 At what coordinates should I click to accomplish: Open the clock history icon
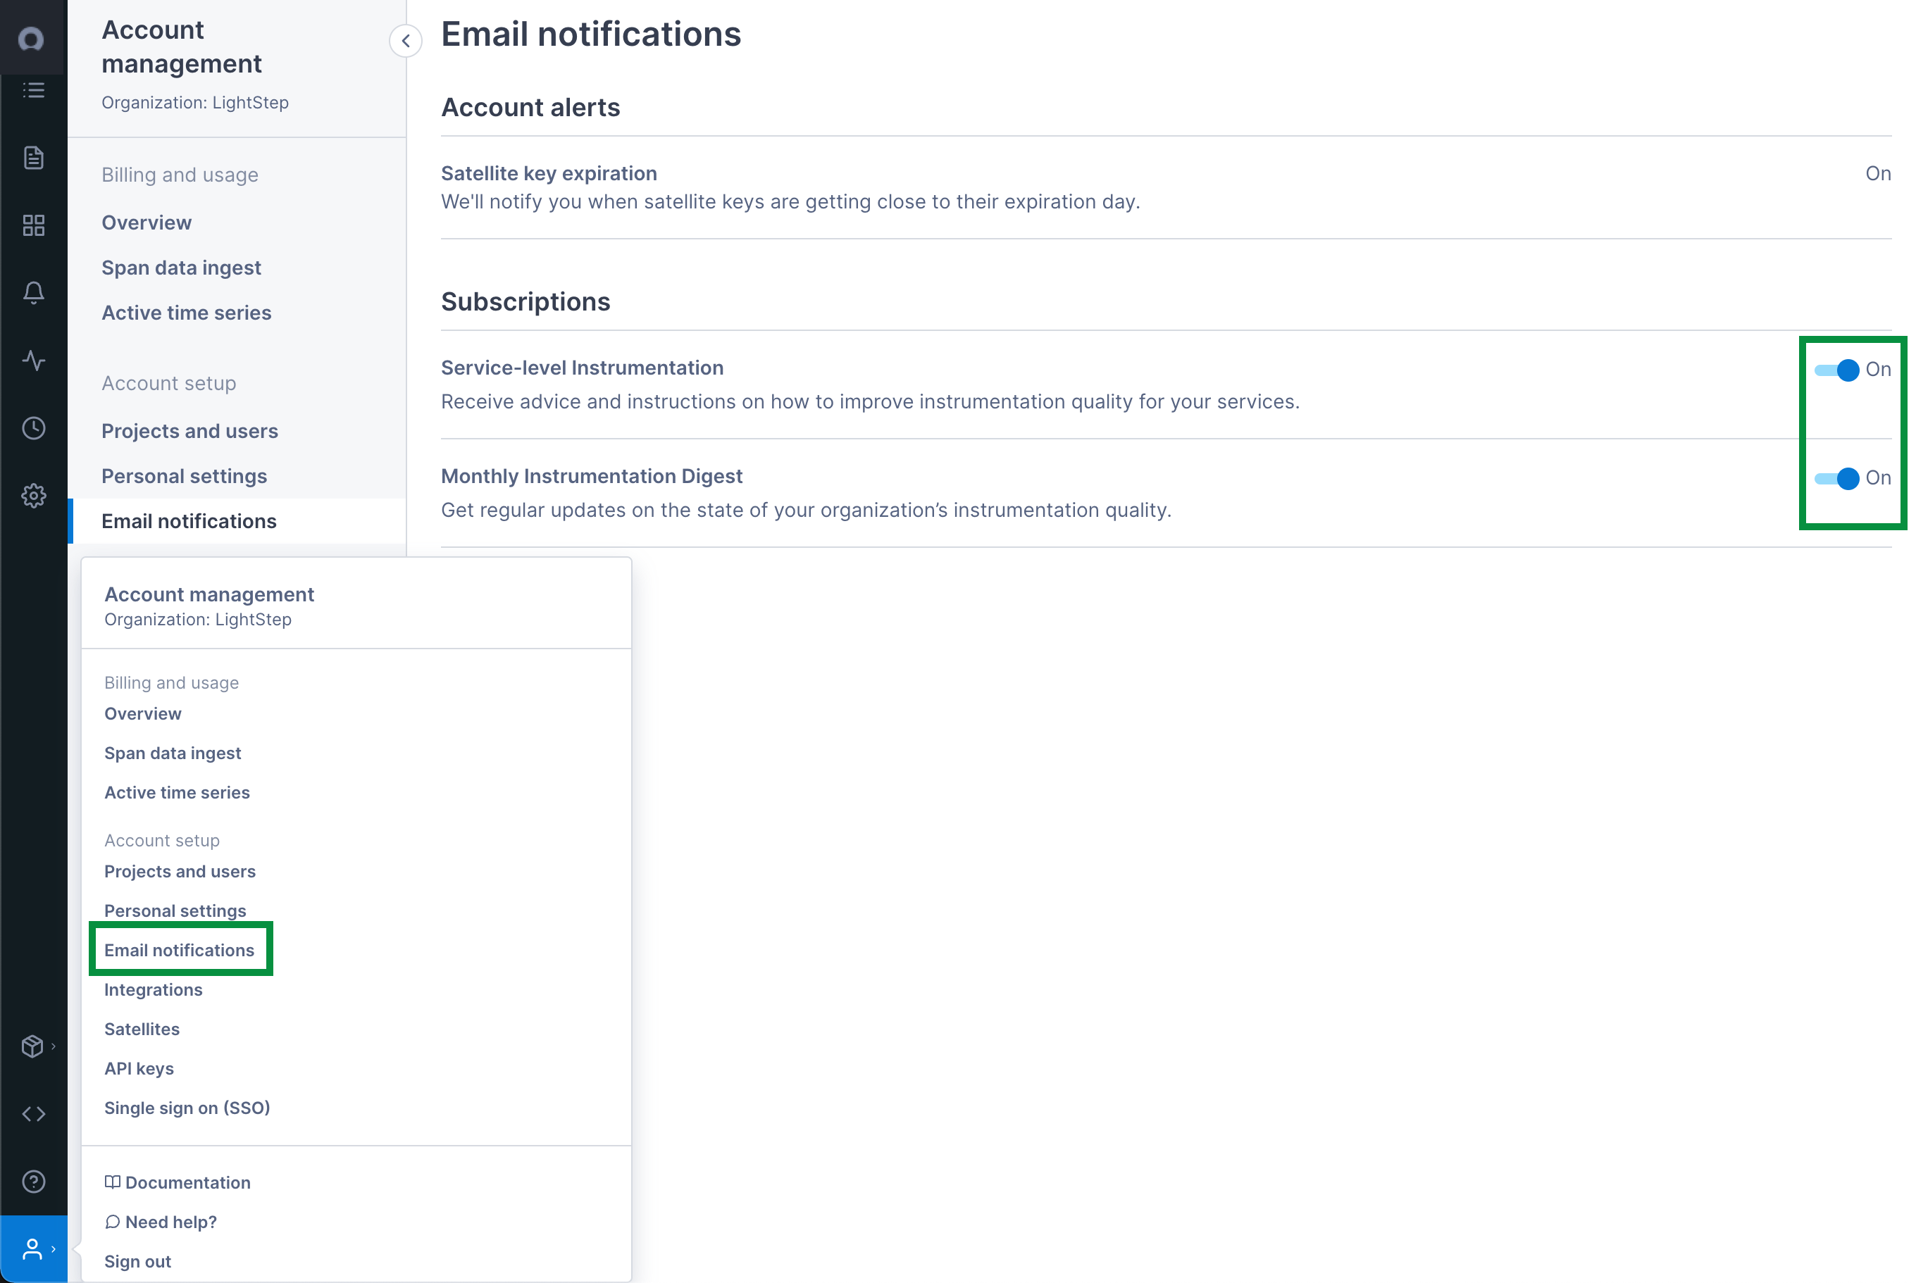tap(34, 428)
